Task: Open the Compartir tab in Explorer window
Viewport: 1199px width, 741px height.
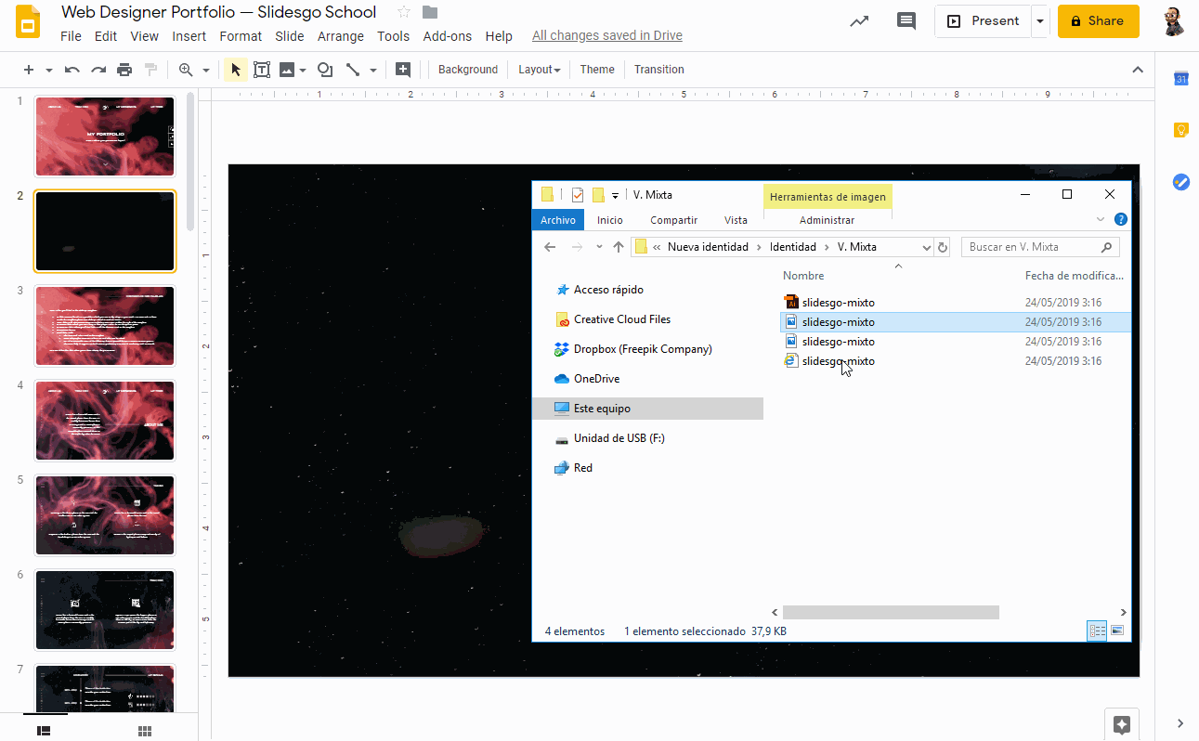Action: [673, 220]
